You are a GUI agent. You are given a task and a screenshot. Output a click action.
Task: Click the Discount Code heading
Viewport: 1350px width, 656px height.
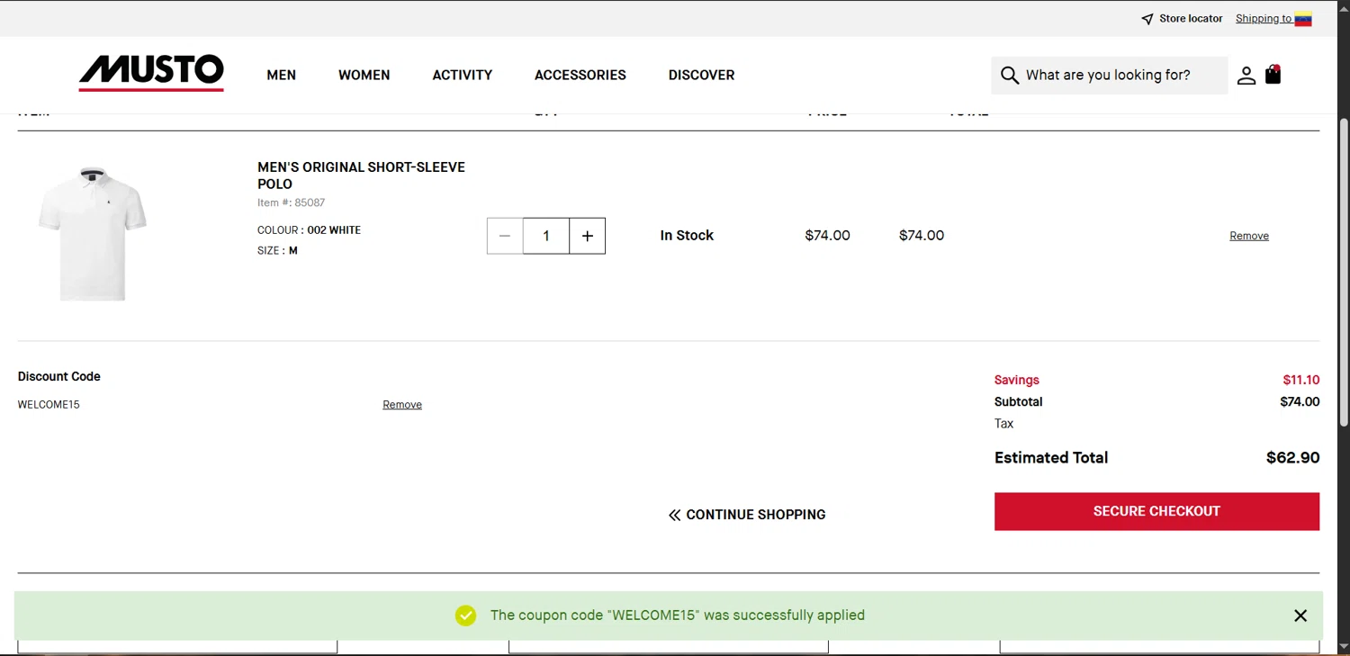coord(59,377)
